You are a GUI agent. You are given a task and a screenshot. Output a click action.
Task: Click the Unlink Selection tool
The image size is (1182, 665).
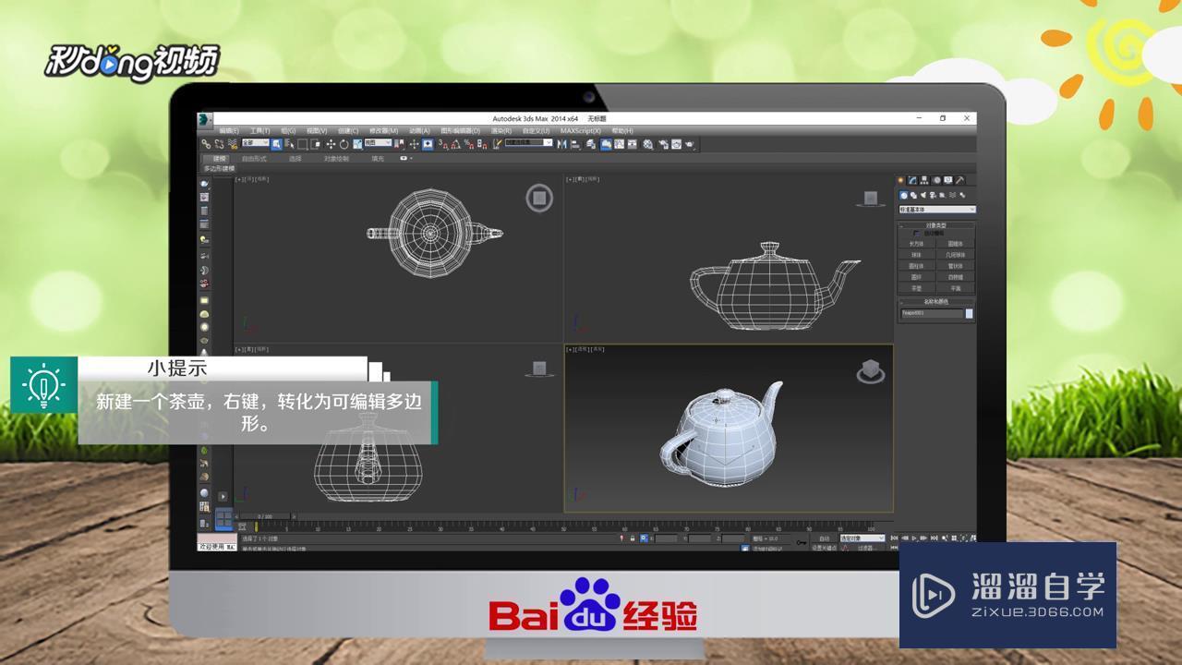click(219, 144)
